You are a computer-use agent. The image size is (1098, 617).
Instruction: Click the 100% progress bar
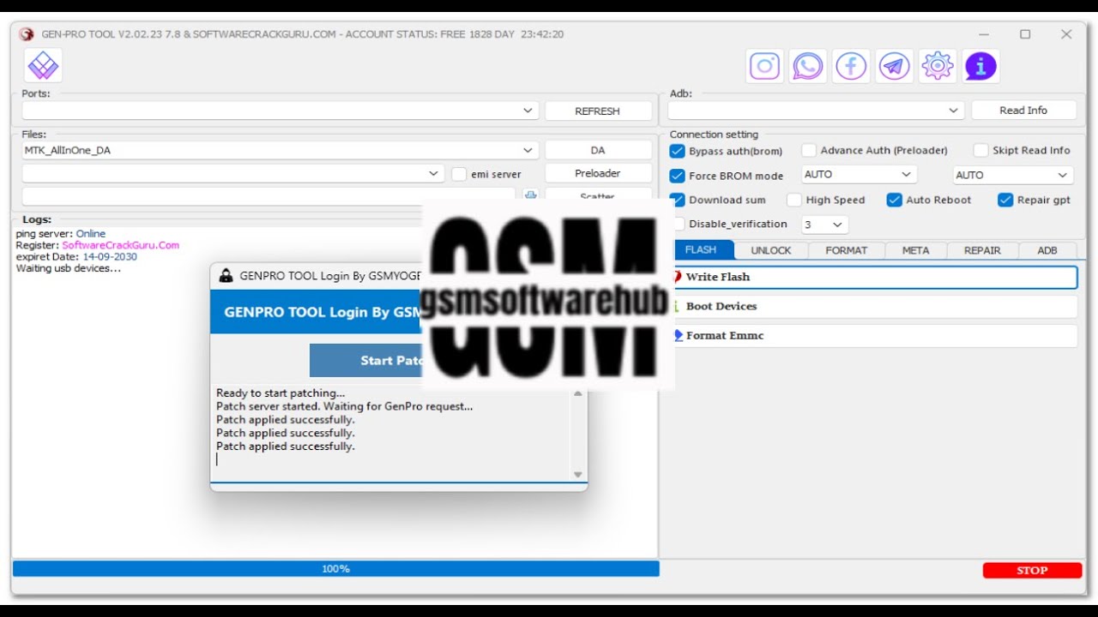[335, 569]
